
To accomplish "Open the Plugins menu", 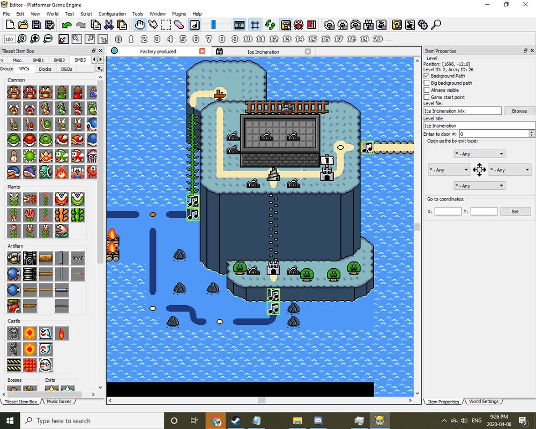I will [179, 14].
